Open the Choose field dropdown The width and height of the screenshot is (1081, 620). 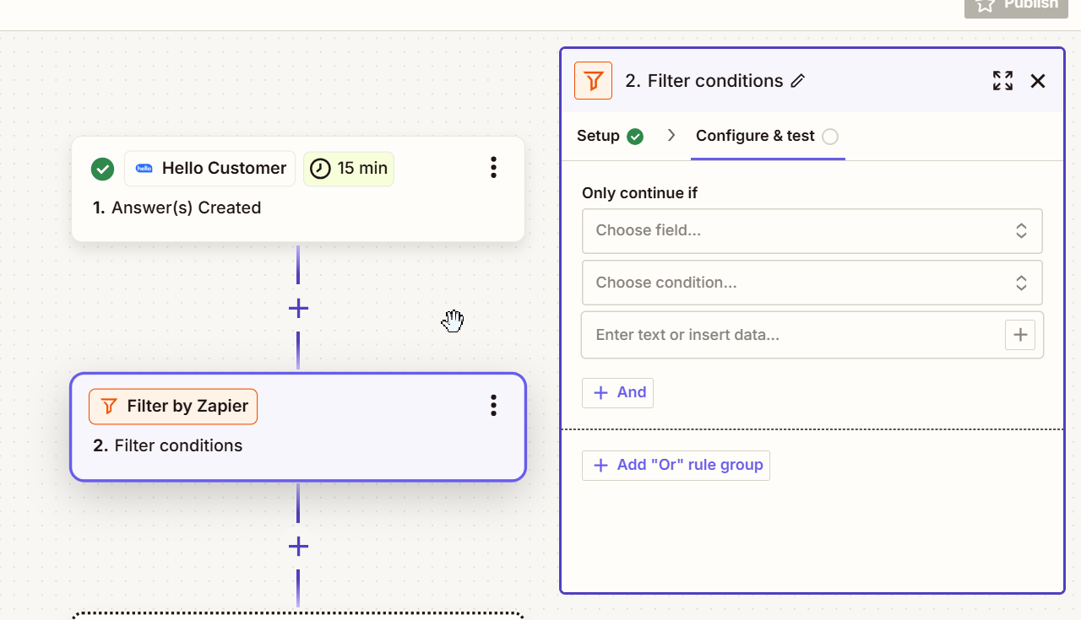tap(812, 231)
